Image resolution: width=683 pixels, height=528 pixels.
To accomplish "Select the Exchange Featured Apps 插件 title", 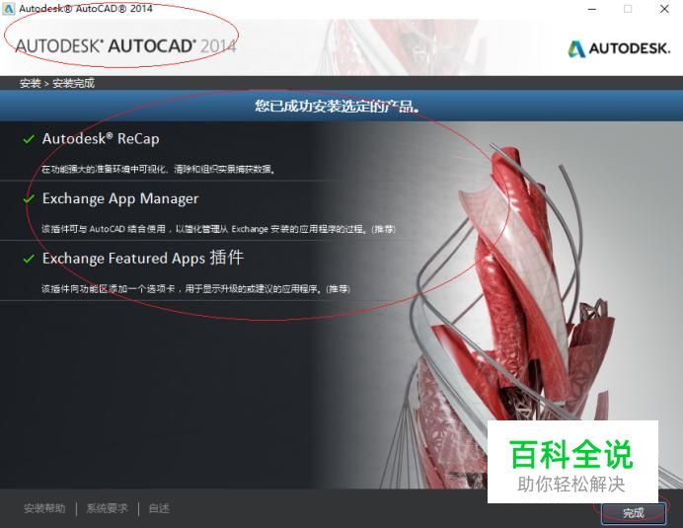I will tap(143, 258).
